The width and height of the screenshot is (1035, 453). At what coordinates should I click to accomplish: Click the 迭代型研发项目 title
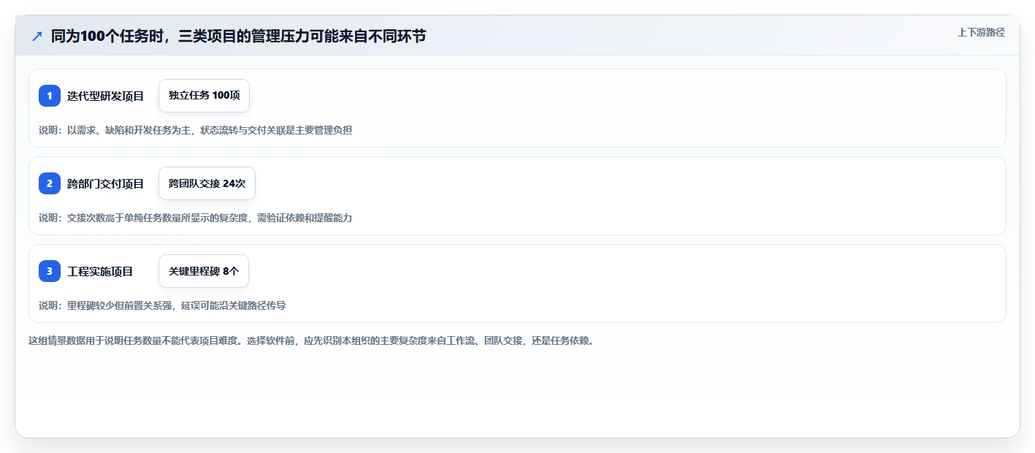pos(105,96)
